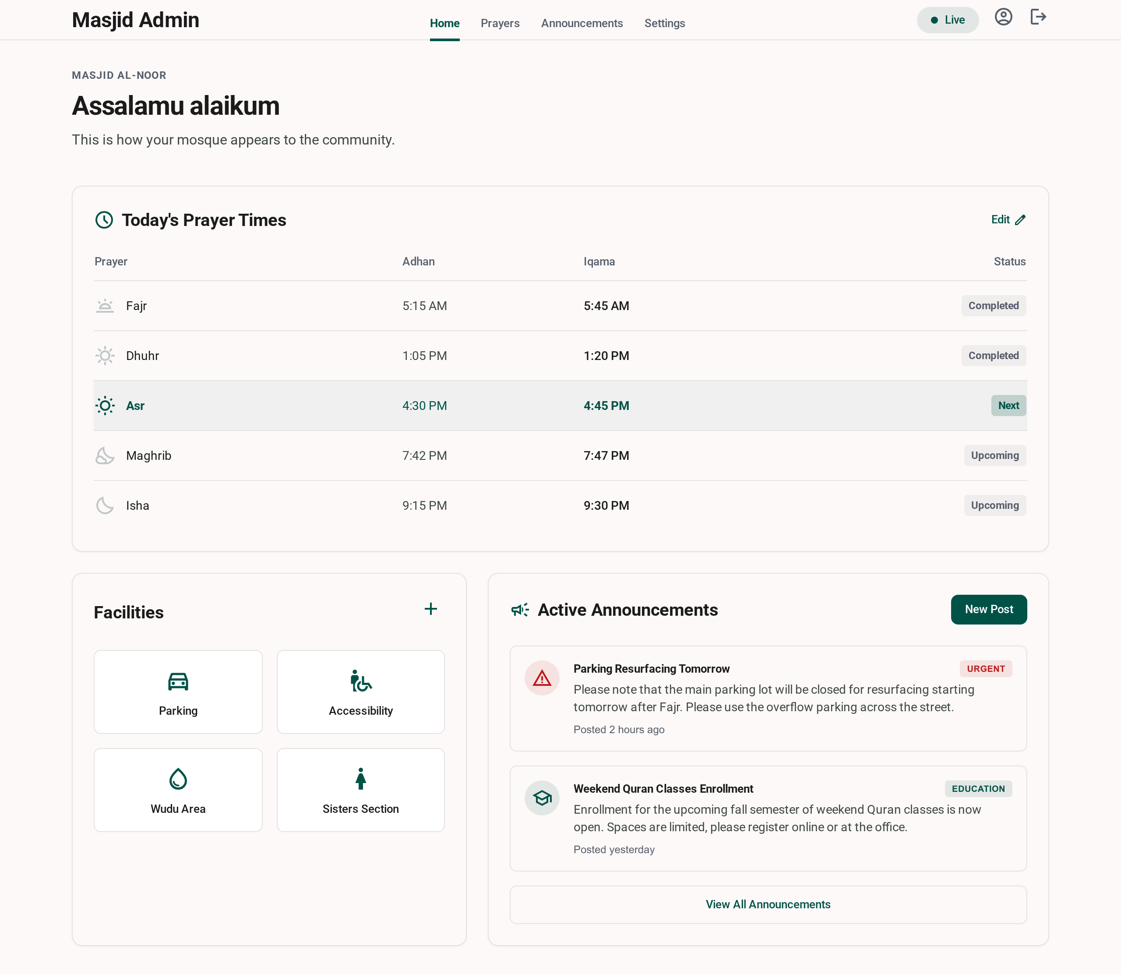Click the Iqama column header
This screenshot has width=1121, height=974.
pos(599,261)
